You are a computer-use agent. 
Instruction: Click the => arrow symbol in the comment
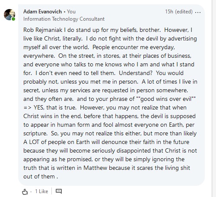pyautogui.click(x=27, y=108)
